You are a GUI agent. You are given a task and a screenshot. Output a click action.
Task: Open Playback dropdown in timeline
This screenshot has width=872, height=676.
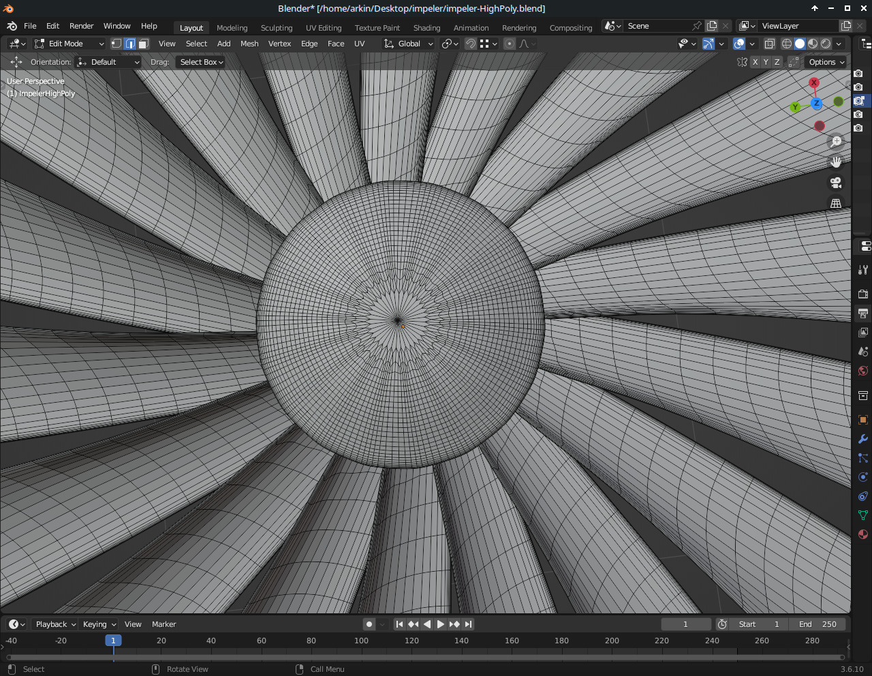[x=55, y=624]
